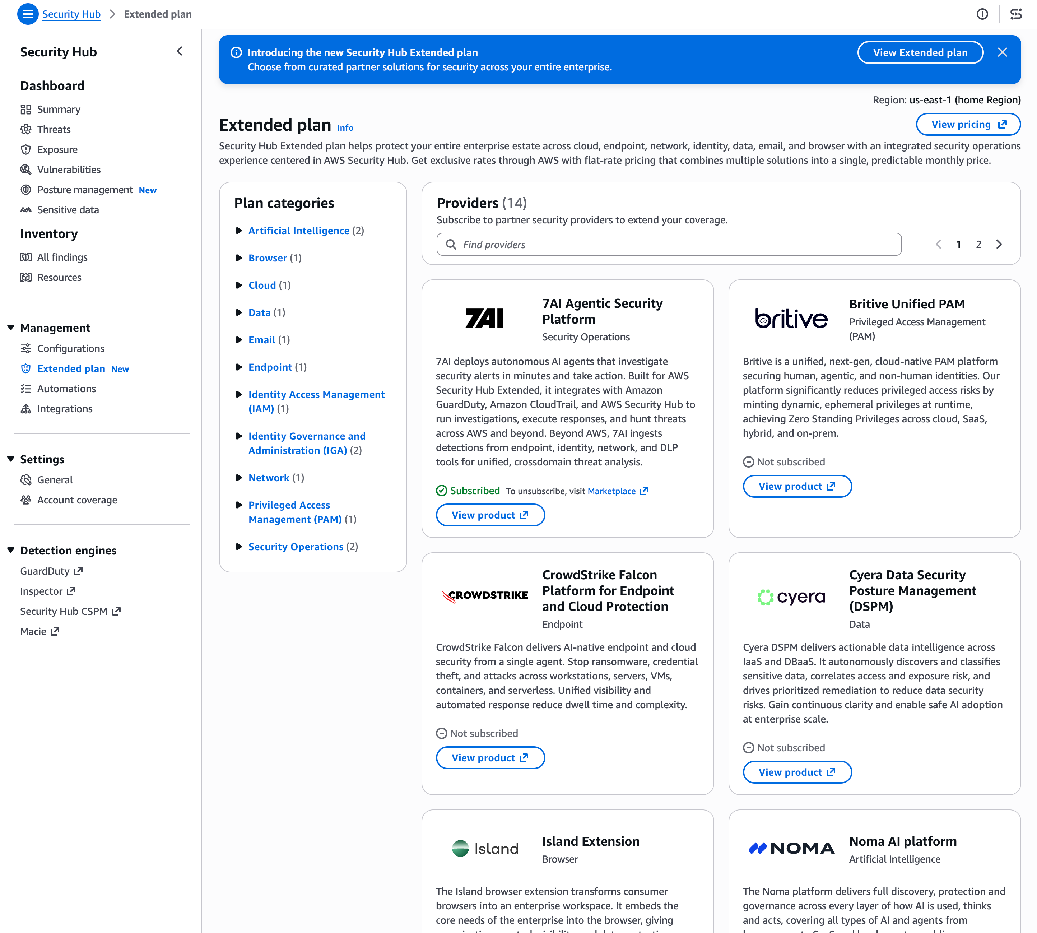
Task: View product for Britive Unified PAM
Action: [x=797, y=486]
